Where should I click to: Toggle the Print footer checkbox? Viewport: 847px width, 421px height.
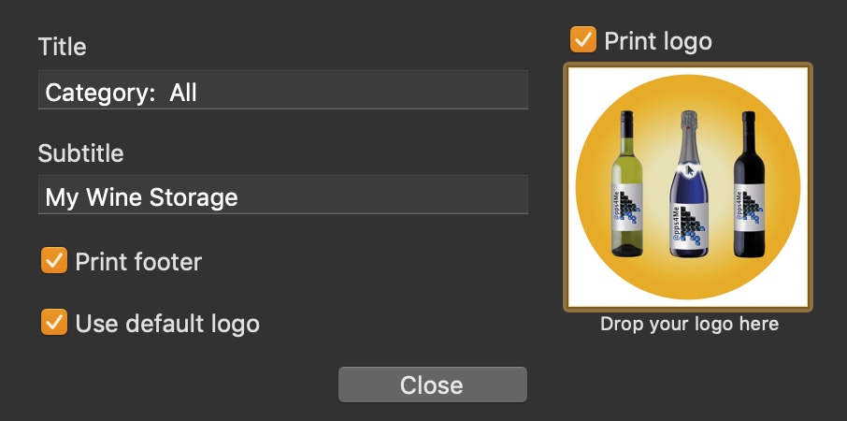coord(54,260)
